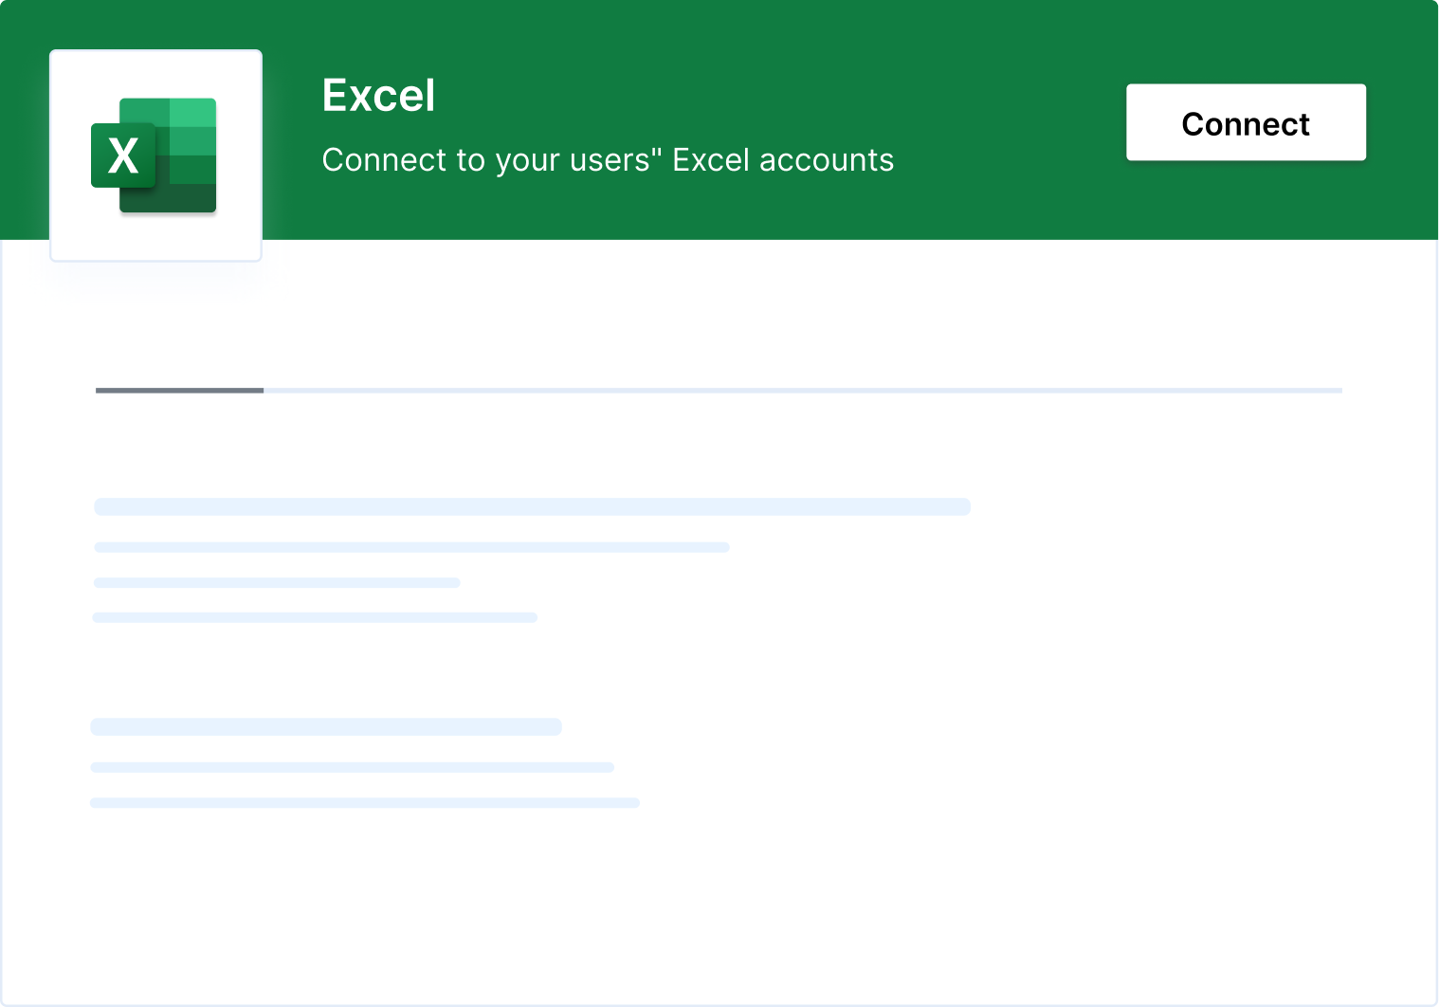Click the bottom-most skeleton placeholder line
This screenshot has height=1007, width=1439.
coord(364,801)
